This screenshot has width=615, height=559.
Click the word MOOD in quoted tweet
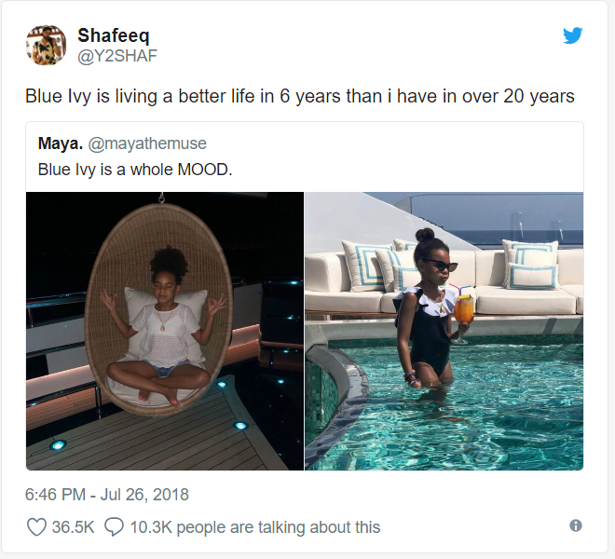205,170
